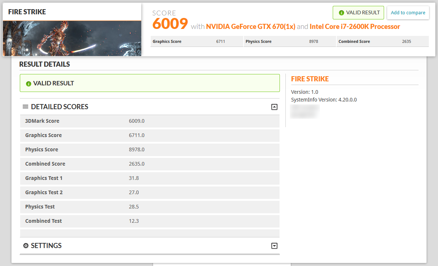Click Physics Score cell in header summary

[290, 41]
